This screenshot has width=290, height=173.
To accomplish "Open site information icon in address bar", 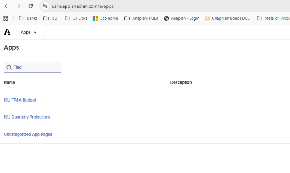I will click(45, 6).
